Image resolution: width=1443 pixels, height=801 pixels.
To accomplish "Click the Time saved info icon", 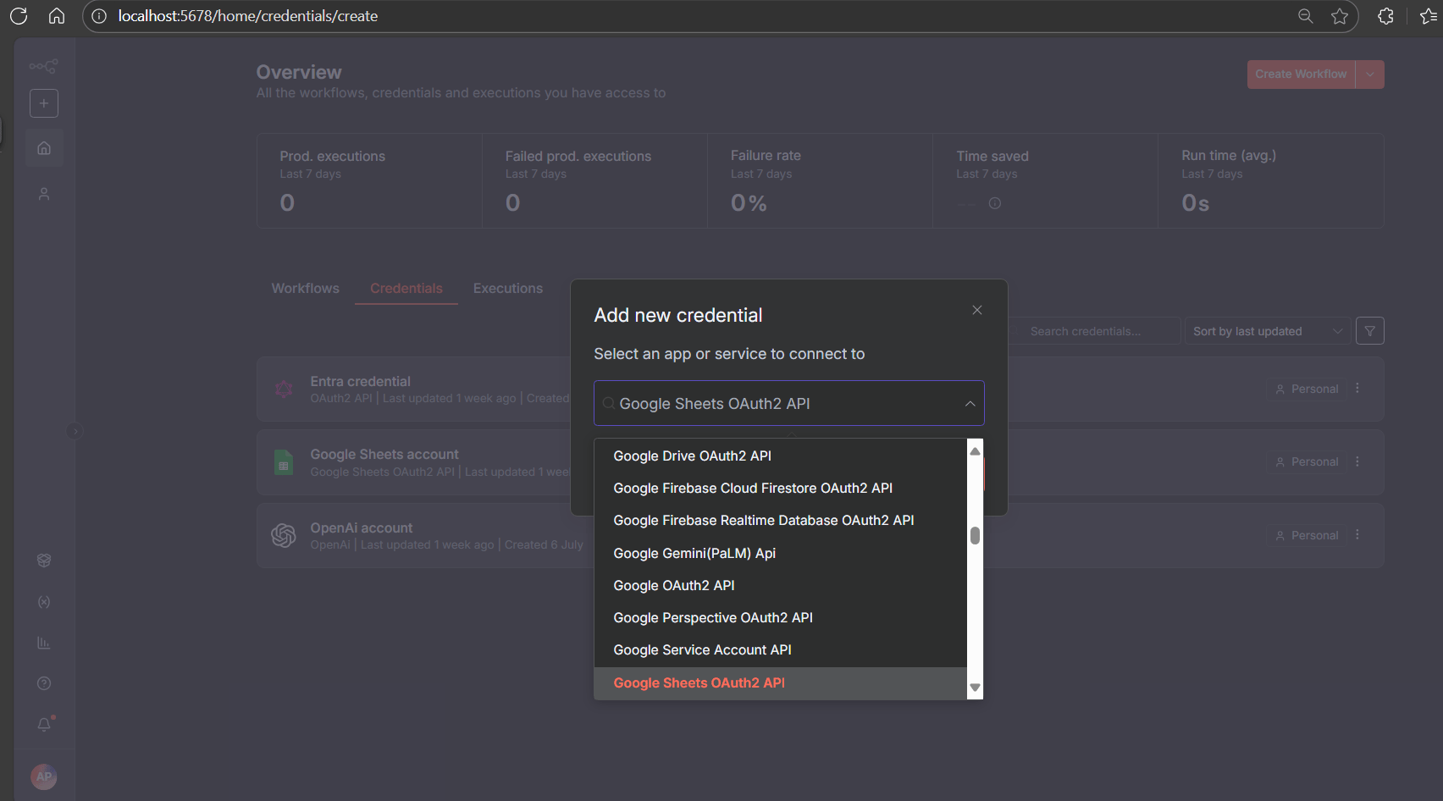I will coord(995,203).
